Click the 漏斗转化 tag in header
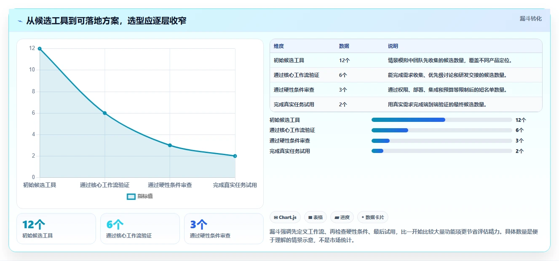 coord(530,18)
